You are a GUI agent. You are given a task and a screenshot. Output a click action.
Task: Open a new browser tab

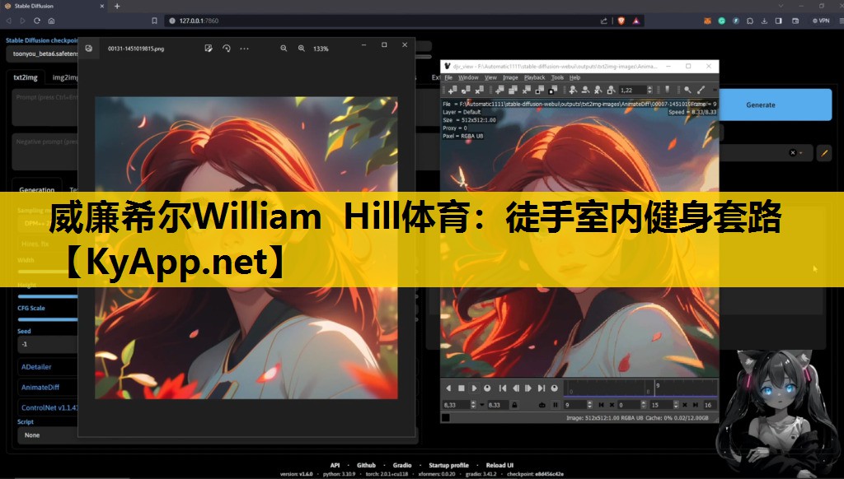[117, 6]
